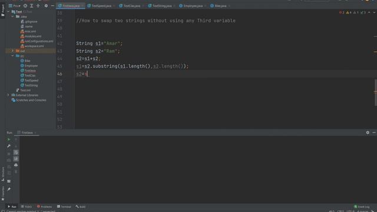Open the Run tool window button

click(12, 207)
